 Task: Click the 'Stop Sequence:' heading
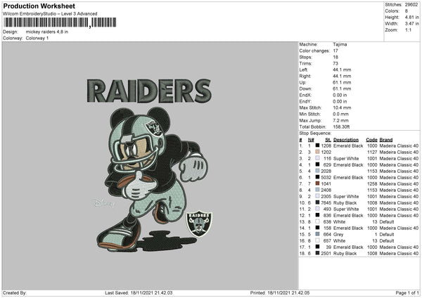(315, 134)
